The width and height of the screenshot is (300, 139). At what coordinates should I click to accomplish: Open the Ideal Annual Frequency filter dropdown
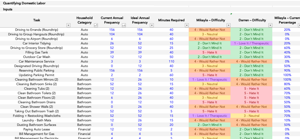[152, 25]
